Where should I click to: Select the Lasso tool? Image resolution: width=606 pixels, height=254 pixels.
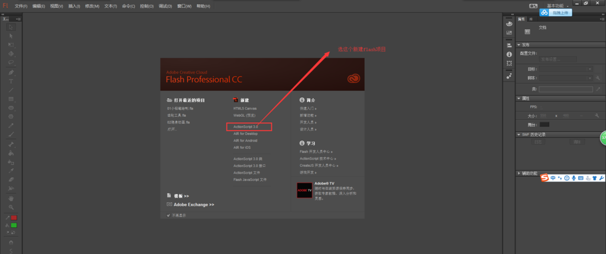[x=11, y=62]
